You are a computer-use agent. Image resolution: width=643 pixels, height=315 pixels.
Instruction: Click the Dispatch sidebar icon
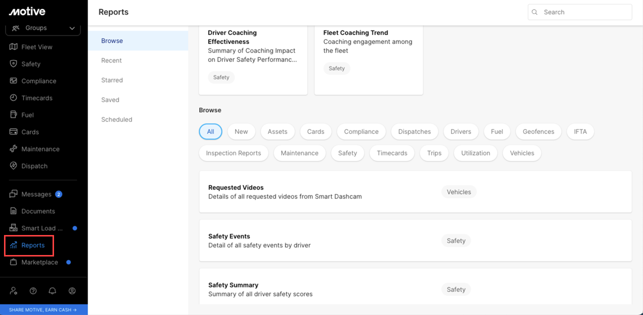point(14,166)
